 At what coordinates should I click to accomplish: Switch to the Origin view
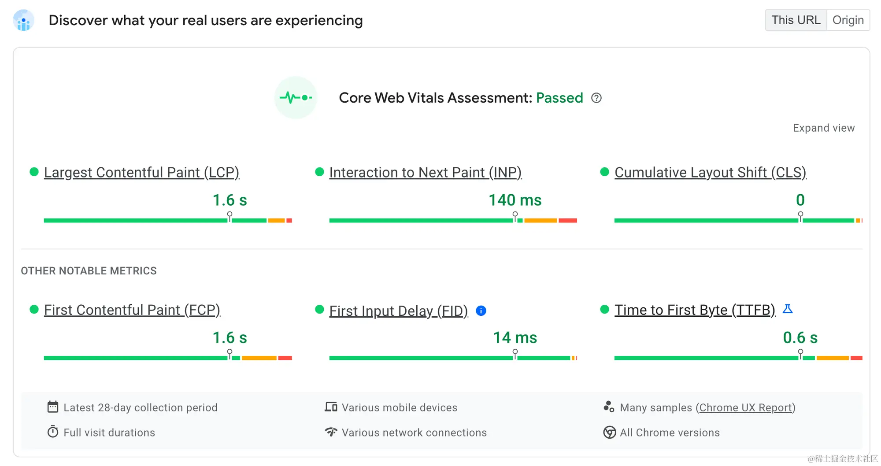click(x=848, y=20)
